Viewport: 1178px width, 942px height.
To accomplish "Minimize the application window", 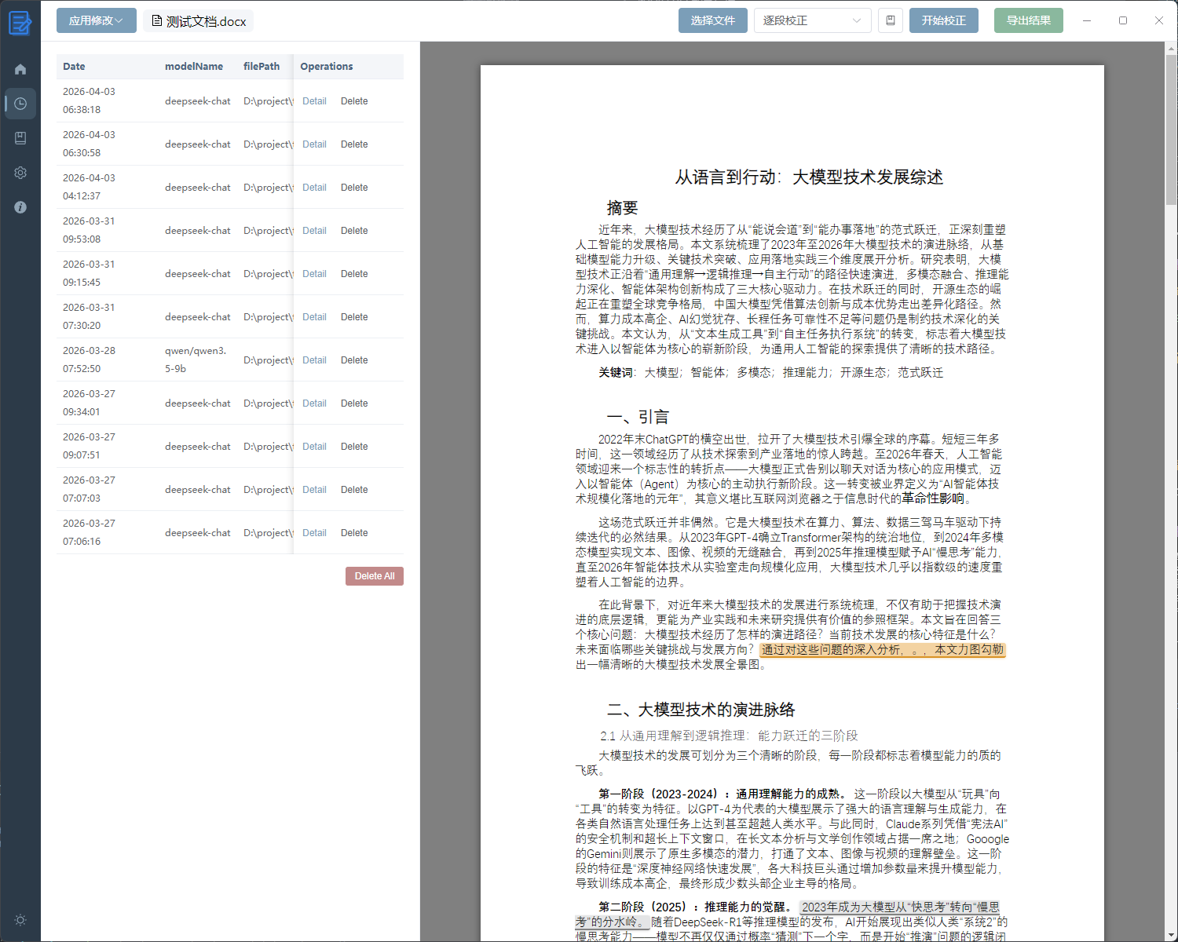I will coord(1087,20).
